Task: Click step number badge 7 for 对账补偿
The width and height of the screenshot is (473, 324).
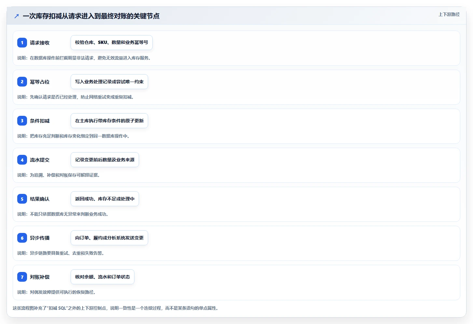Action: 22,277
